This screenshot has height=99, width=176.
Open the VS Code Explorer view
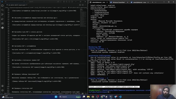click(2, 5)
